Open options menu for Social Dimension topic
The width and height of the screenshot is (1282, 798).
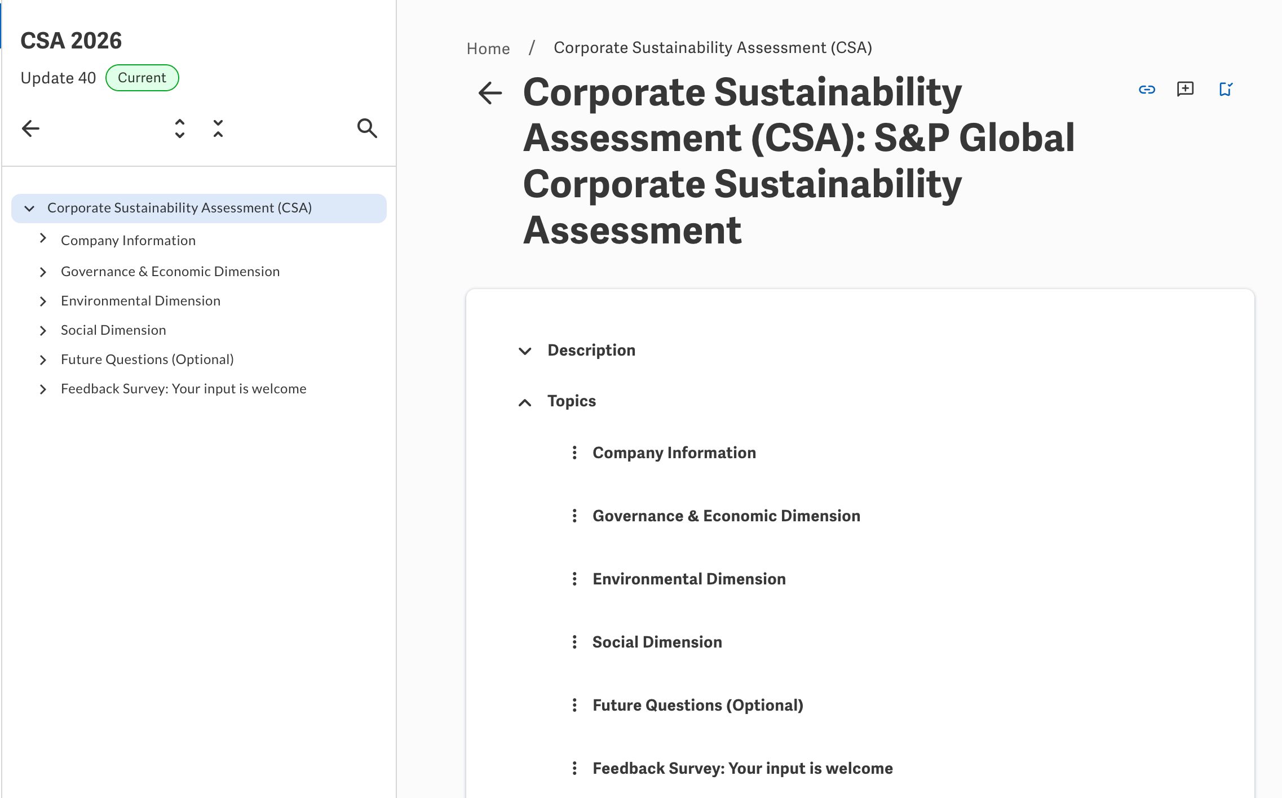tap(574, 642)
